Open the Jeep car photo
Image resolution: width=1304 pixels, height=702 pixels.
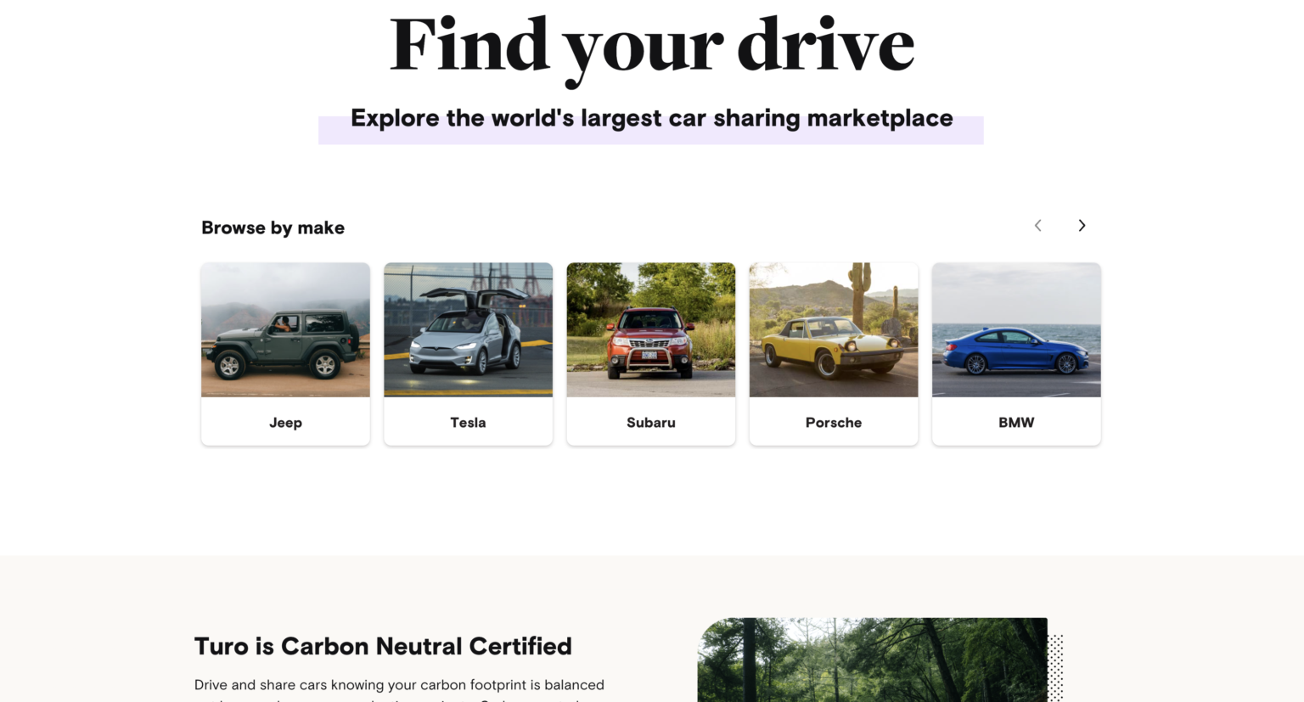285,329
